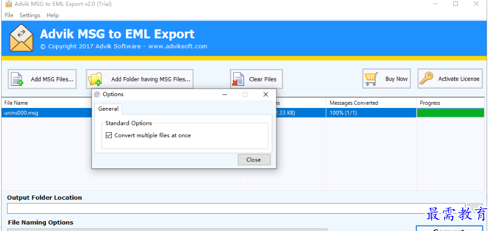The height and width of the screenshot is (231, 492).
Task: Select the General tab in Options
Action: [108, 109]
